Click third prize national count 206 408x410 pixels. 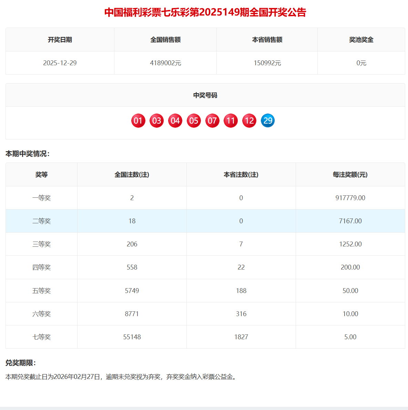[x=132, y=244]
